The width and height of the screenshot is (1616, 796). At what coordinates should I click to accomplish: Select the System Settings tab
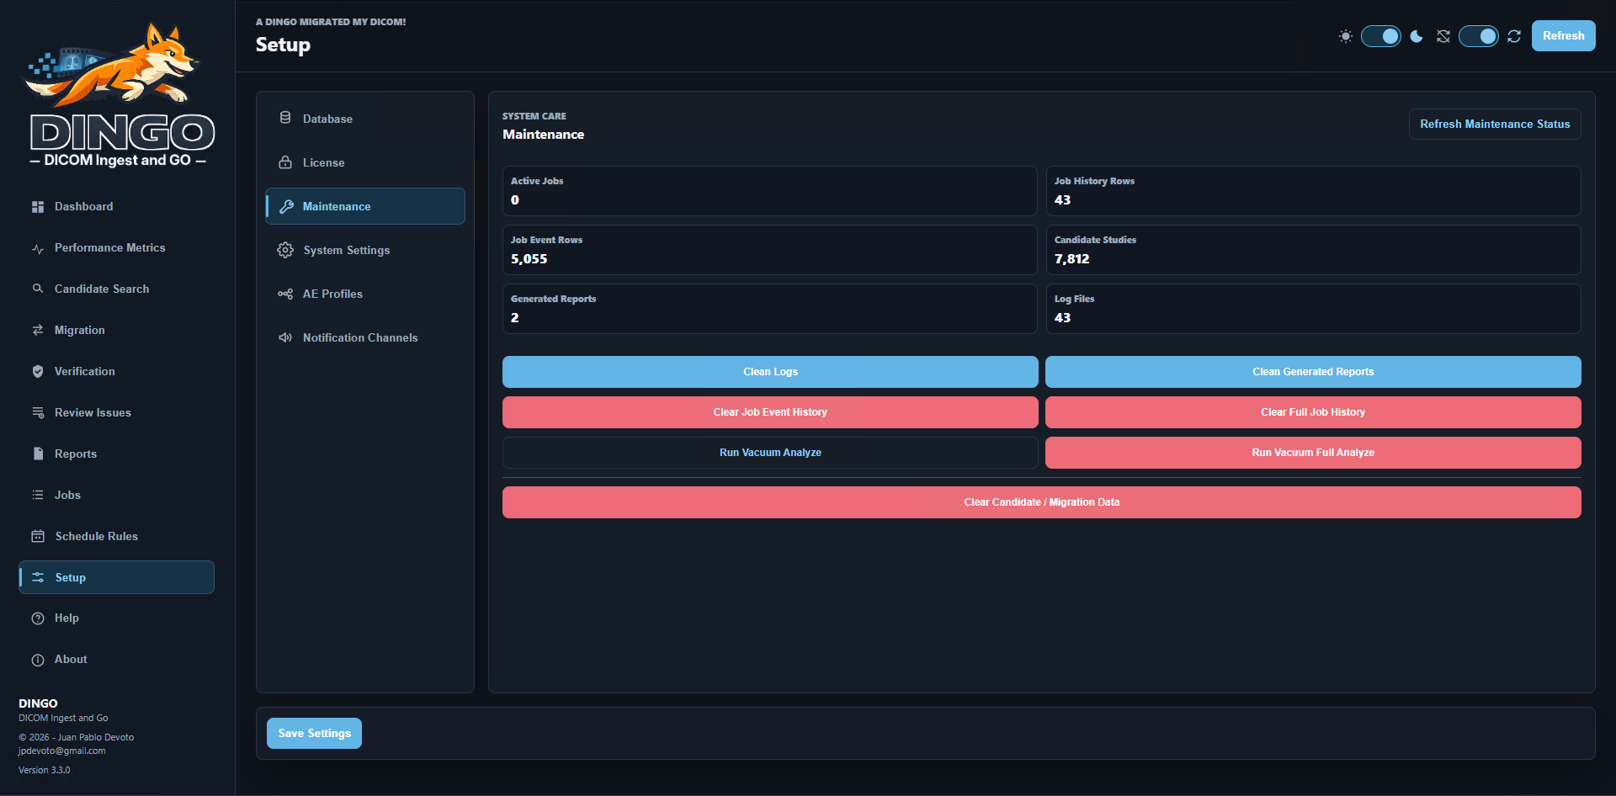click(365, 250)
